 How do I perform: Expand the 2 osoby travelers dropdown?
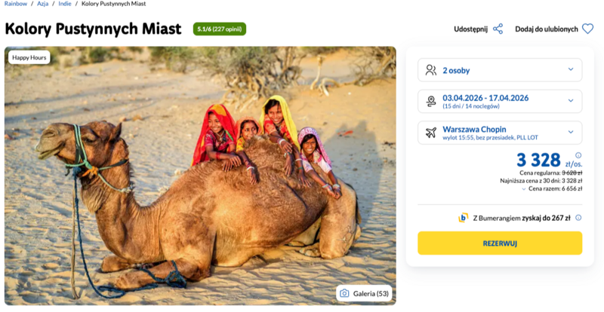point(571,70)
